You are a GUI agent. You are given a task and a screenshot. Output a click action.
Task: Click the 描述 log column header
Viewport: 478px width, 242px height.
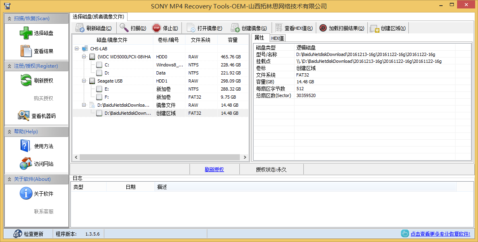305,187
